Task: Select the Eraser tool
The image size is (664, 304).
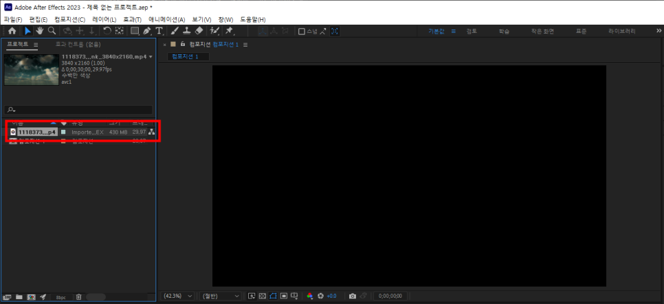Action: tap(199, 31)
